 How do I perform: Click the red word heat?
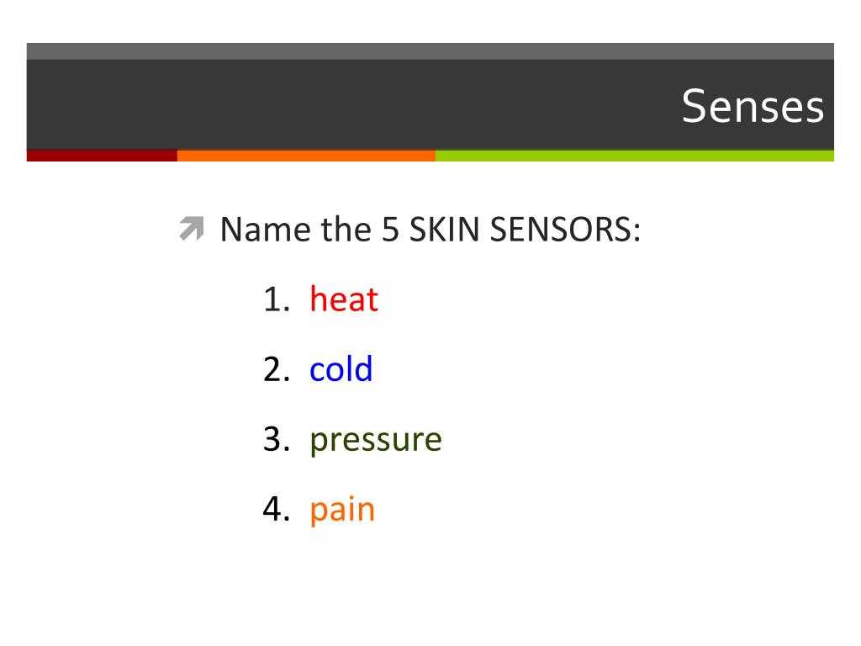point(344,299)
